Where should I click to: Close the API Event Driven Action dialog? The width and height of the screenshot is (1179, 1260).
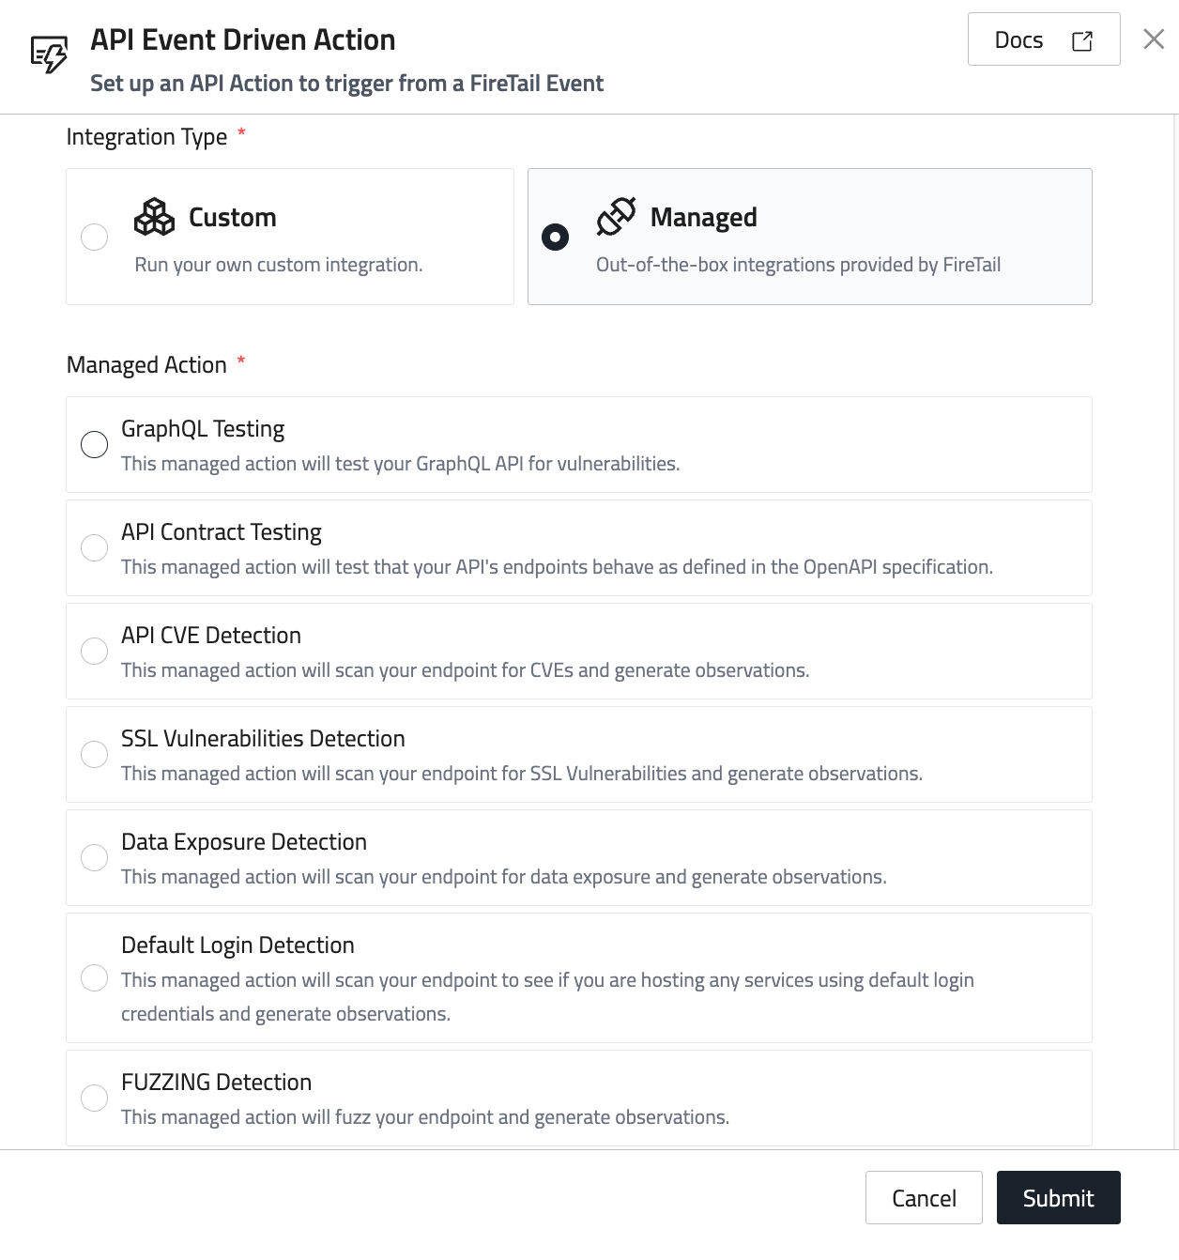pos(1154,38)
